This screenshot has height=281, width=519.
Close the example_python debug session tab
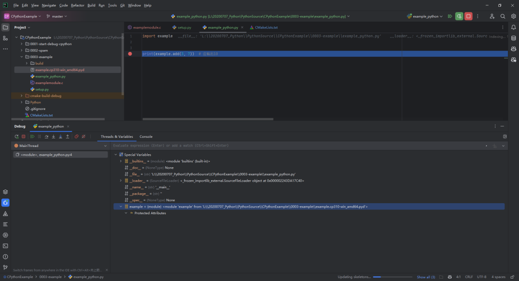point(68,126)
